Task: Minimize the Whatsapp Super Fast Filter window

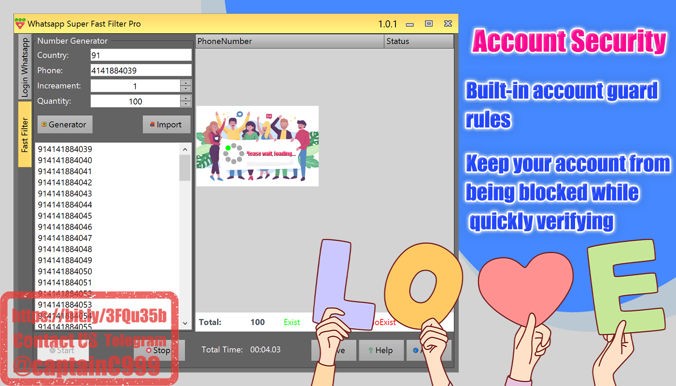Action: 410,24
